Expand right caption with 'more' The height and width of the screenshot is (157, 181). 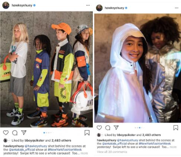point(173,147)
